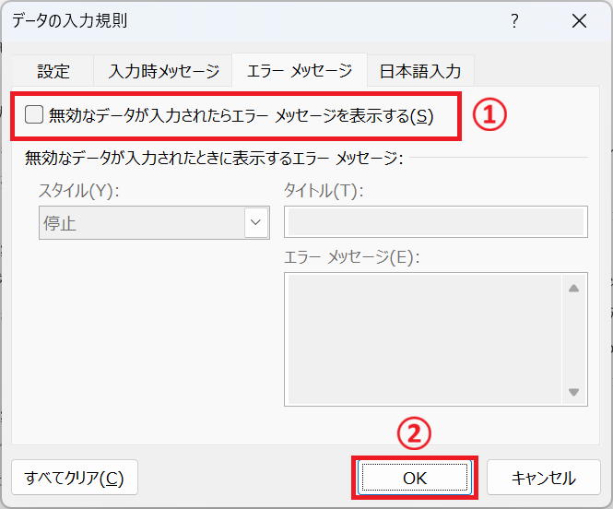Select the エラー メッセージ tab

click(299, 70)
